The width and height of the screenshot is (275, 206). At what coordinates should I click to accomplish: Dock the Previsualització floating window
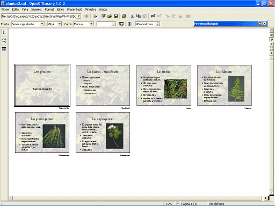click(259, 24)
